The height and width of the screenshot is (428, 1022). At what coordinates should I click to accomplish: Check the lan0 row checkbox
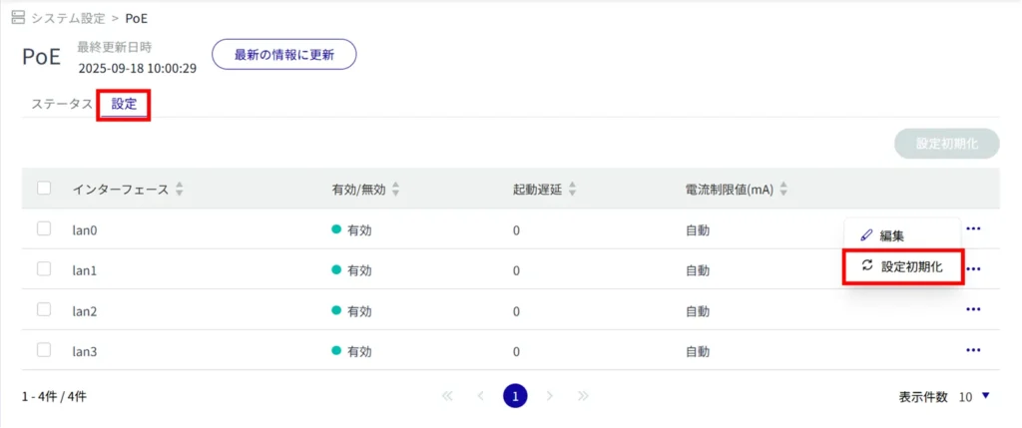(x=44, y=229)
